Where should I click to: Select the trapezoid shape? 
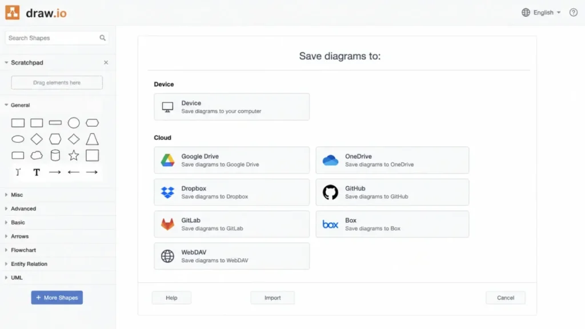pos(92,139)
